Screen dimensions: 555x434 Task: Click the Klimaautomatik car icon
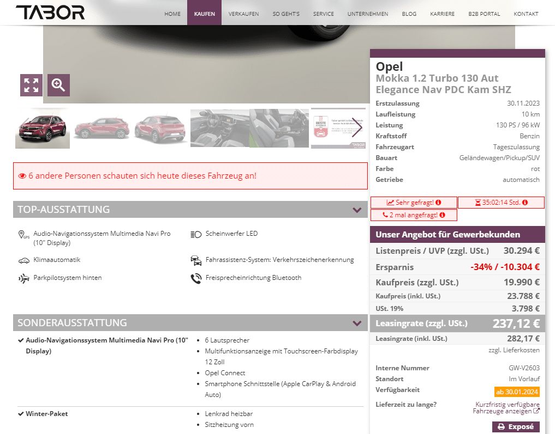click(x=23, y=261)
